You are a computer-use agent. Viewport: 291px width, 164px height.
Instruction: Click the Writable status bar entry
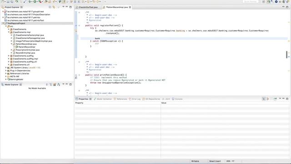pos(195,161)
